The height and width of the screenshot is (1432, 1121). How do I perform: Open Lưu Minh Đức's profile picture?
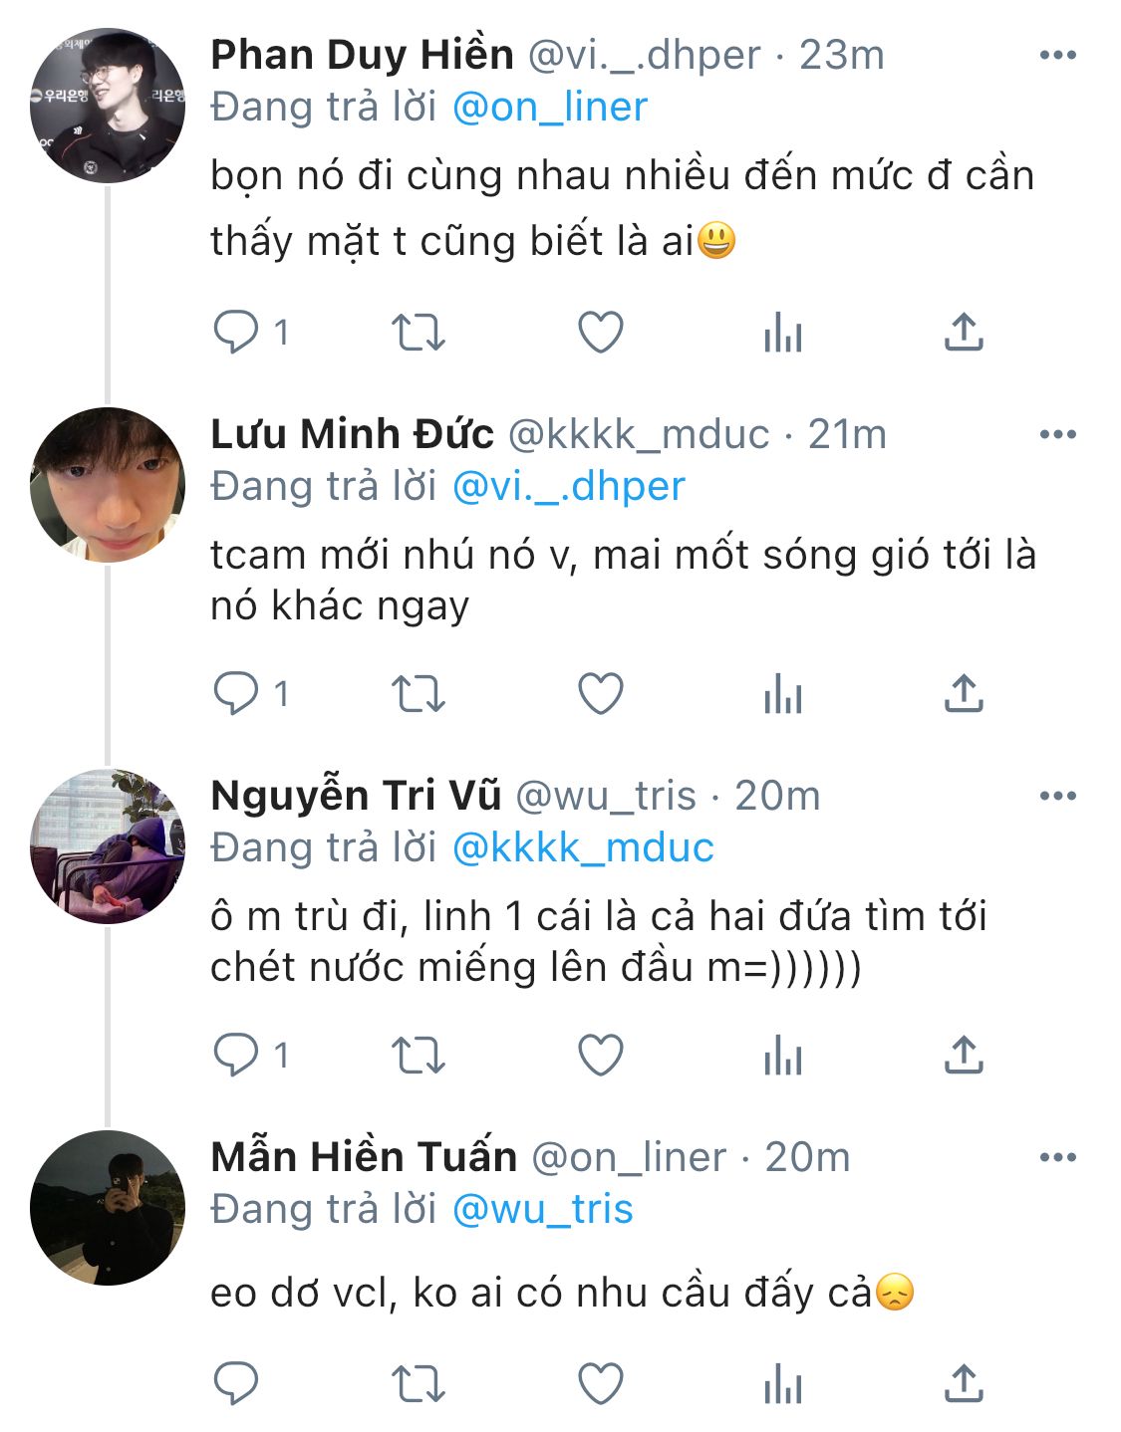tap(108, 485)
